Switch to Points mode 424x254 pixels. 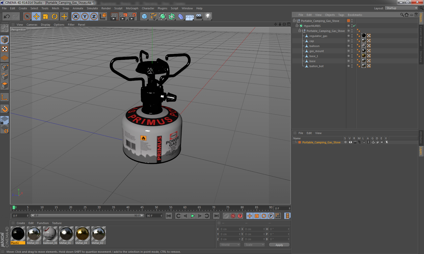point(5,67)
